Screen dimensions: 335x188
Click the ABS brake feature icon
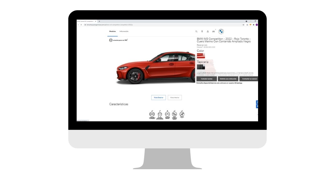(152, 114)
